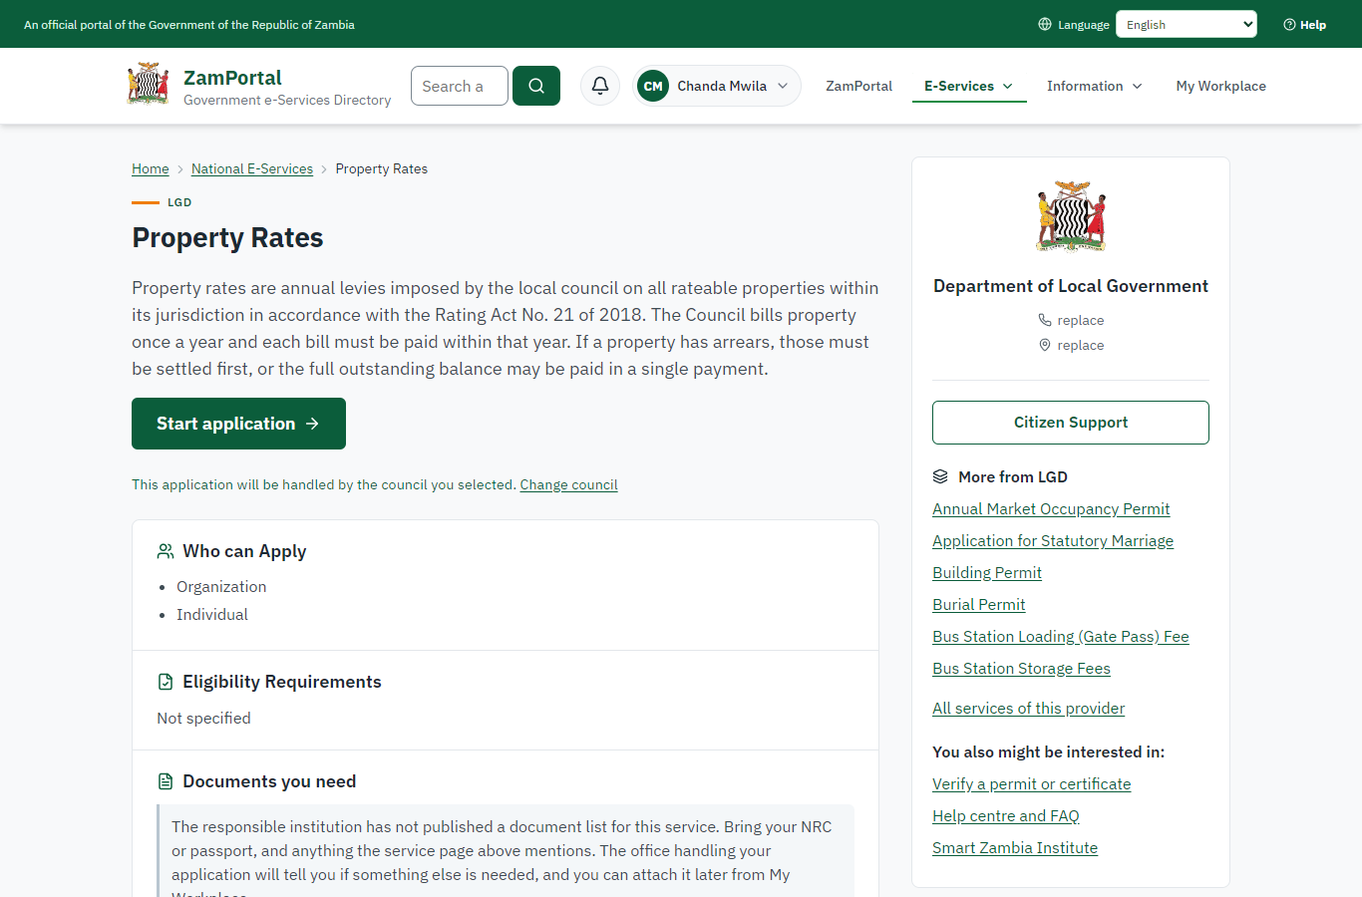Open the notifications bell
The width and height of the screenshot is (1362, 897).
click(600, 86)
